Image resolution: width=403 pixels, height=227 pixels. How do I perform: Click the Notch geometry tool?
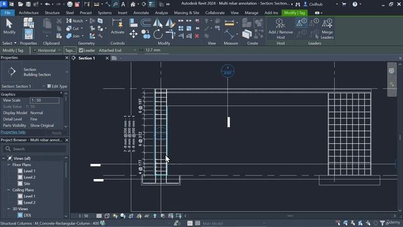tap(75, 21)
